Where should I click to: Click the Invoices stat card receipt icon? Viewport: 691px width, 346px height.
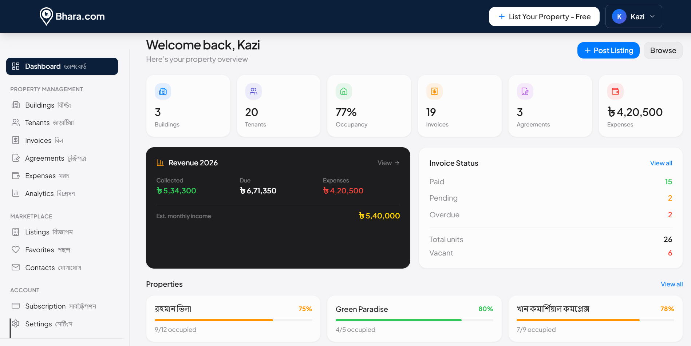tap(434, 92)
